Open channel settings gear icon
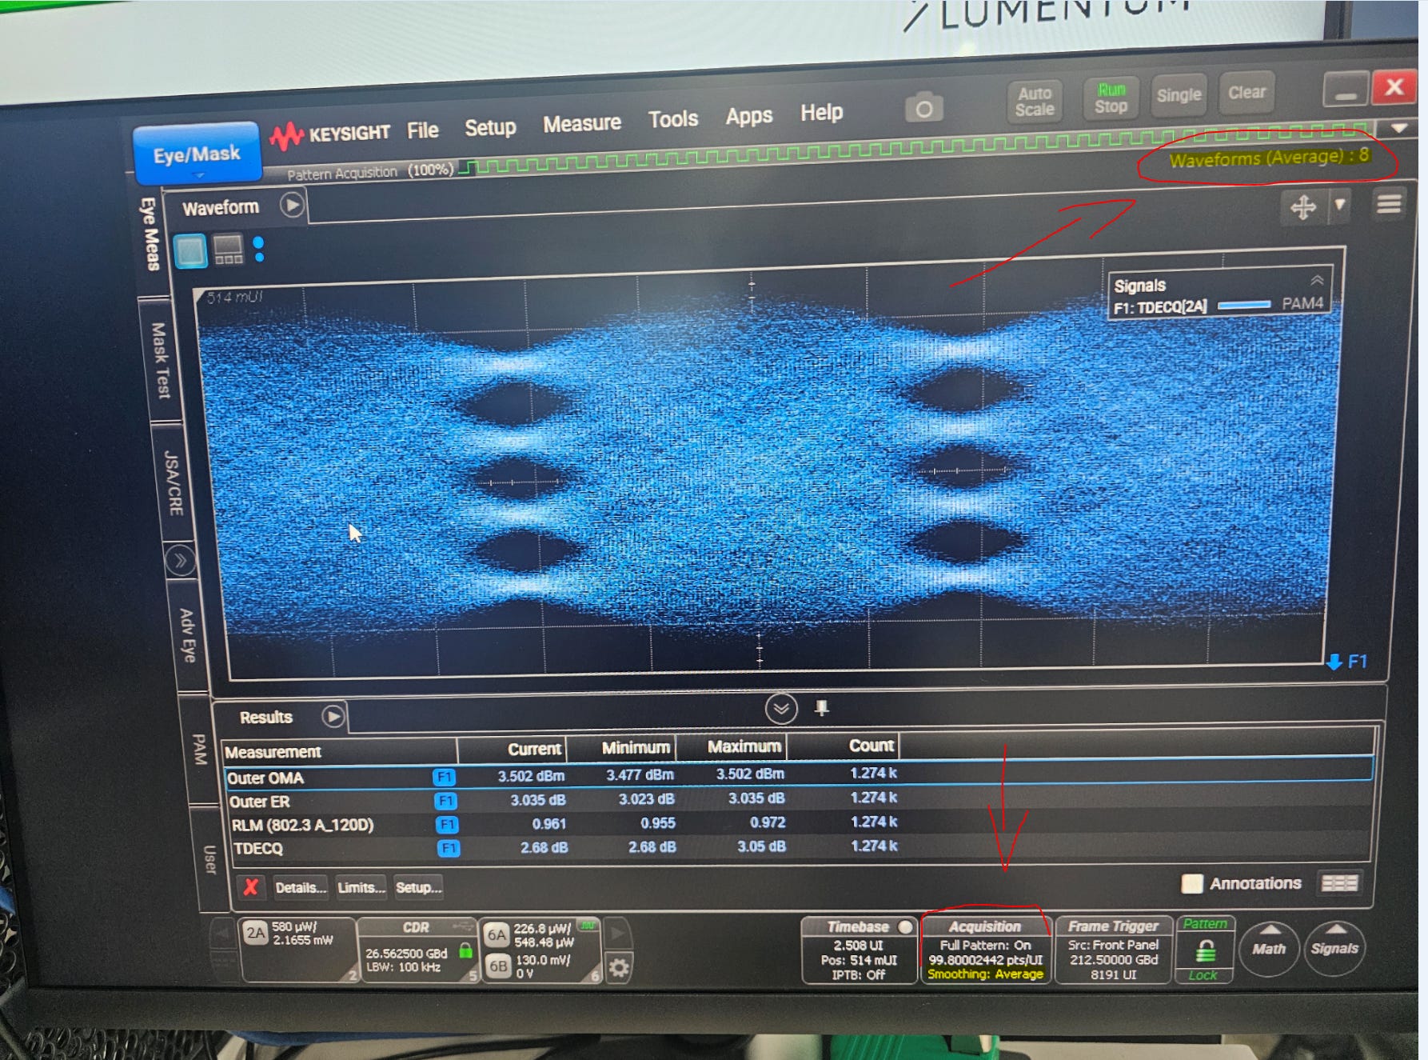Image resolution: width=1428 pixels, height=1060 pixels. [619, 968]
